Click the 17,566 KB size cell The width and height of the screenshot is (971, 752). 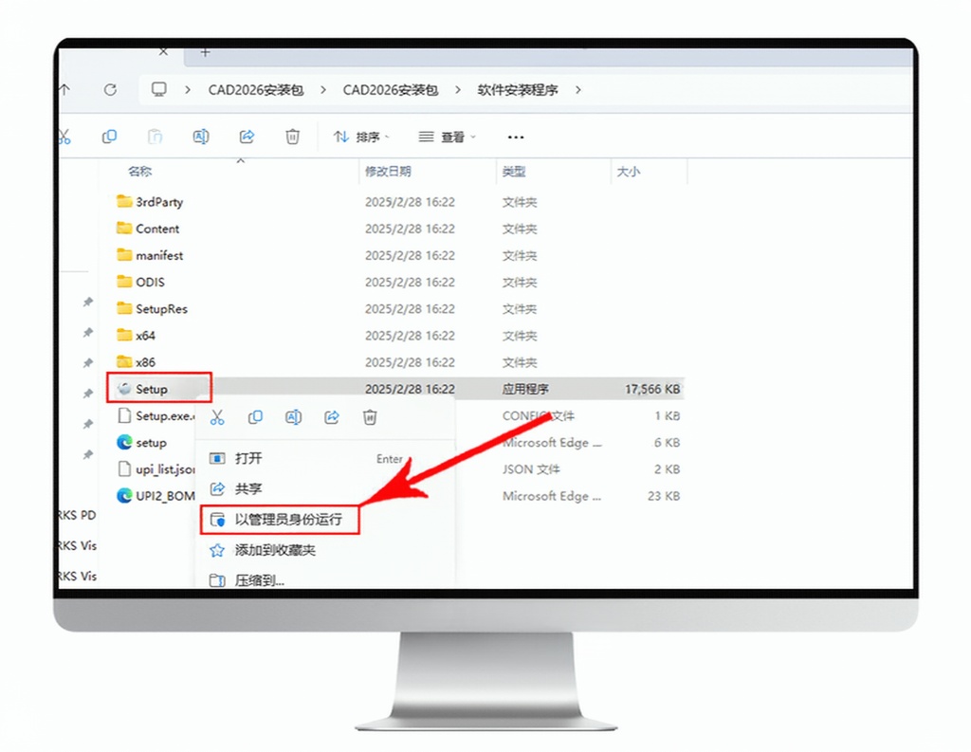coord(652,389)
